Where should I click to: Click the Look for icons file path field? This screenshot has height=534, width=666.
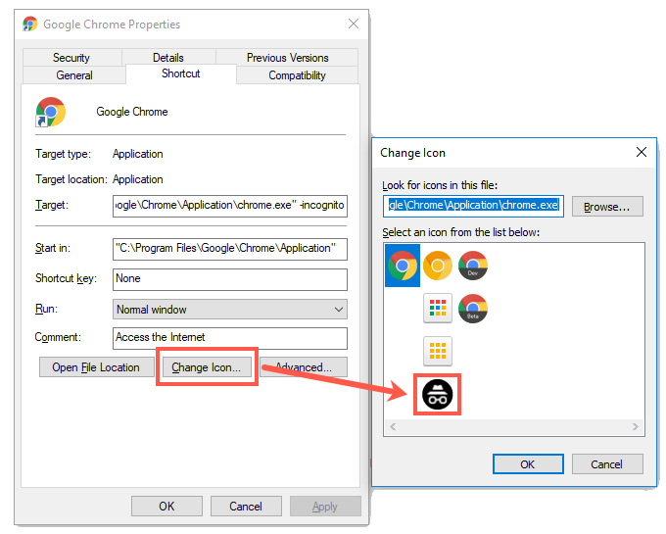click(x=474, y=206)
